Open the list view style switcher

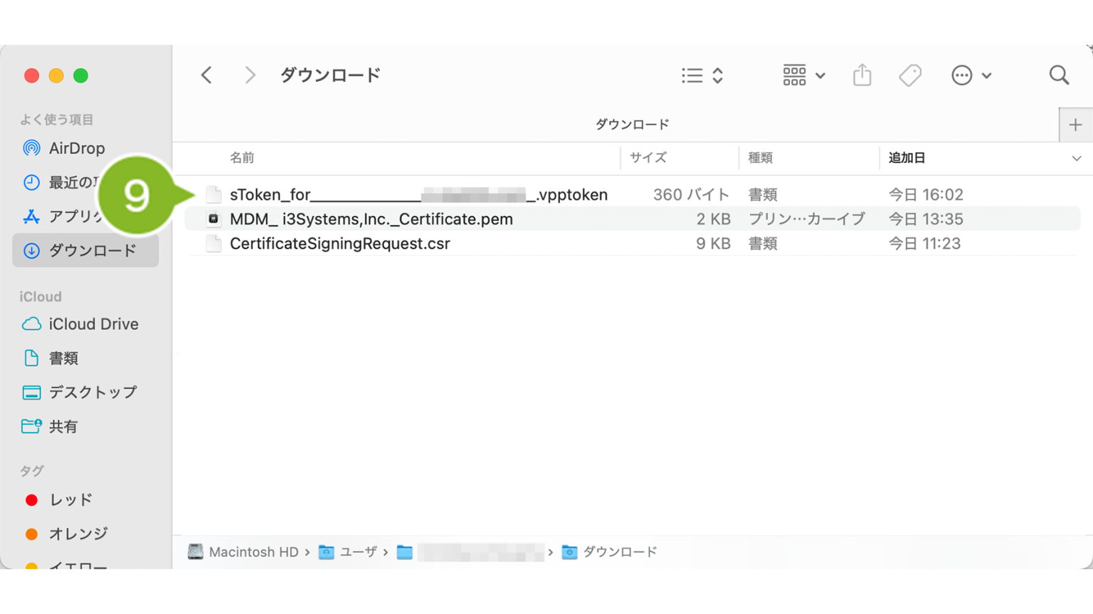[702, 75]
